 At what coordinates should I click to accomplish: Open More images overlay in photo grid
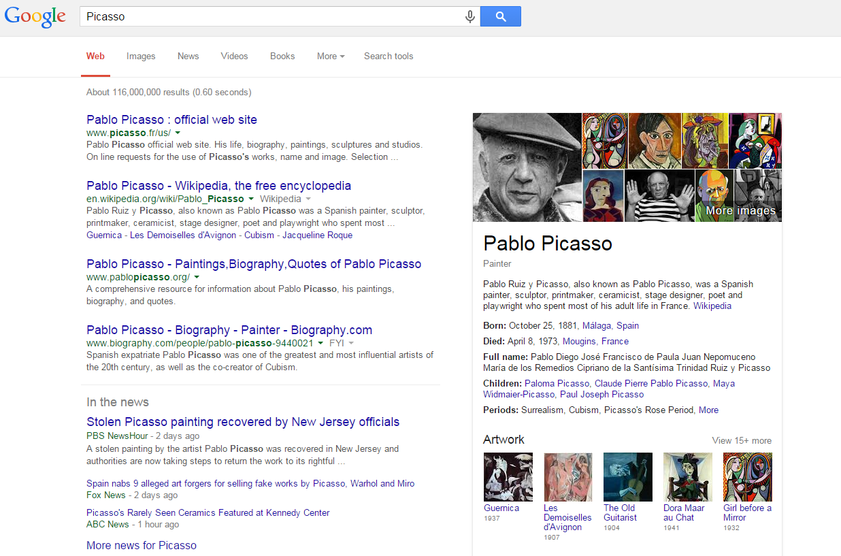coord(740,210)
